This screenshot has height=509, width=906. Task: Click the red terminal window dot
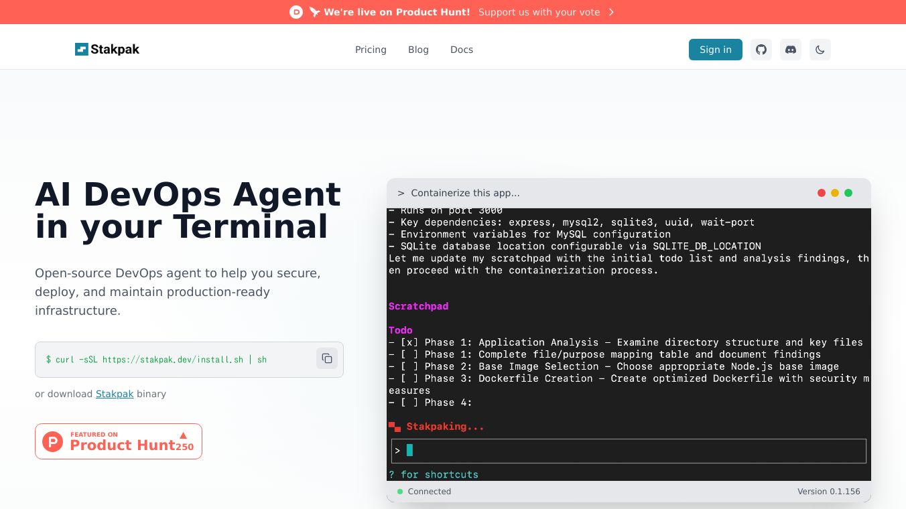pos(822,193)
